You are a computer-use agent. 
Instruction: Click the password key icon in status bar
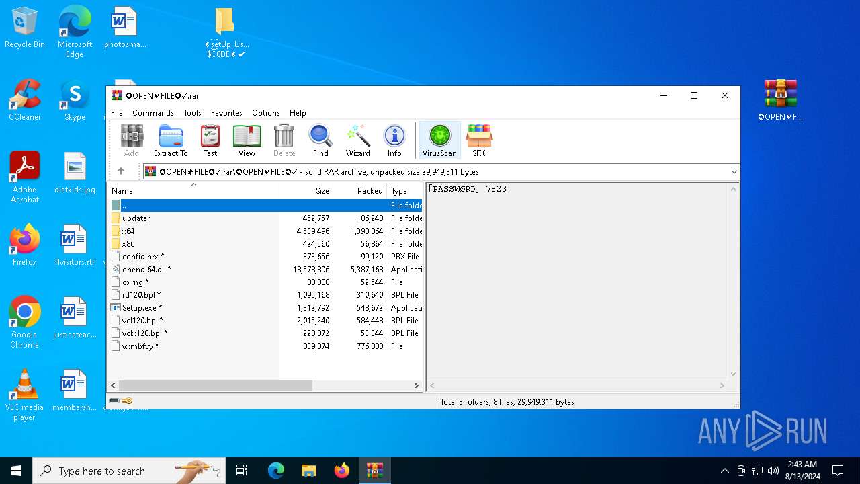coord(127,401)
